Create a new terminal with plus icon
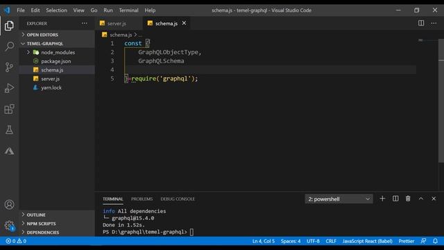Viewport: 444px width, 250px height. click(382, 199)
